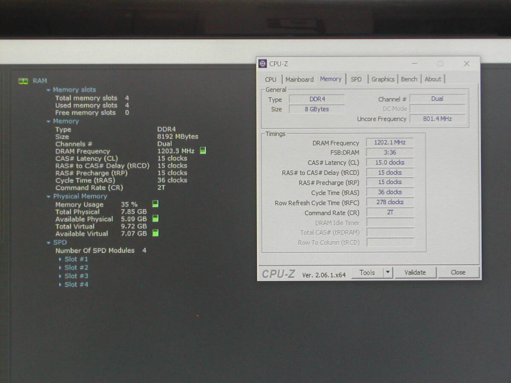Click the tRP 15 clocks field in CPU-Z
The width and height of the screenshot is (511, 383).
[x=390, y=183]
